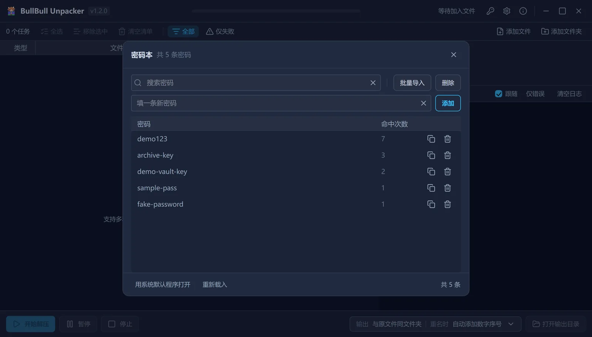Click 添加文件 in the toolbar
This screenshot has width=592, height=337.
pos(514,31)
